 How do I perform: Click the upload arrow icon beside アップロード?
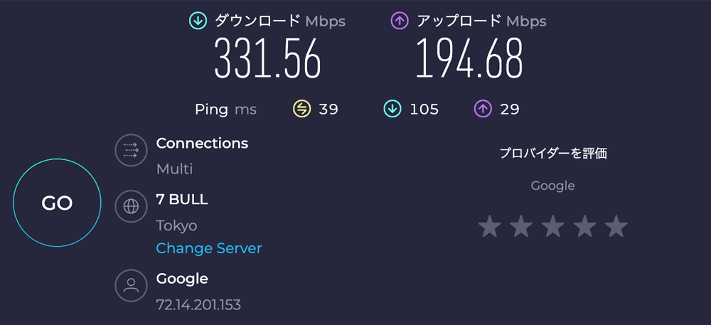(400, 21)
